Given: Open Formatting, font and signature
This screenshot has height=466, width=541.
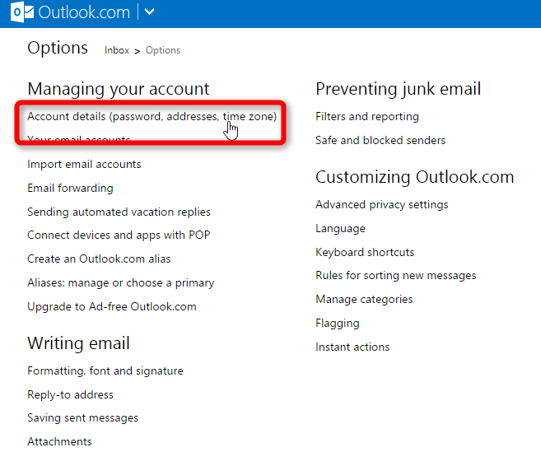Looking at the screenshot, I should pyautogui.click(x=105, y=370).
